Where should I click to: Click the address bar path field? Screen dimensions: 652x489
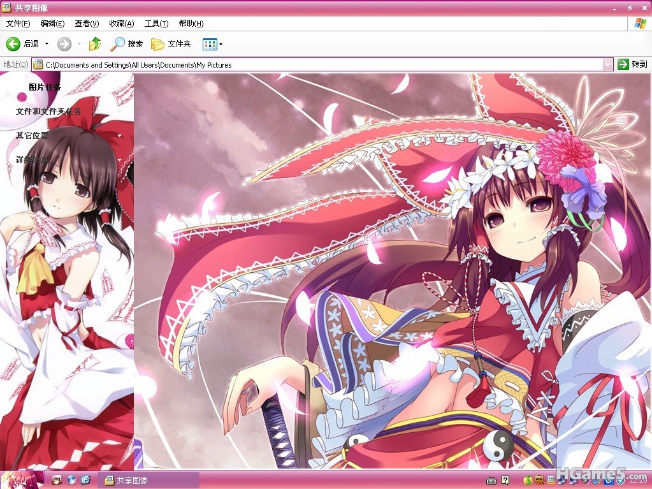[322, 65]
